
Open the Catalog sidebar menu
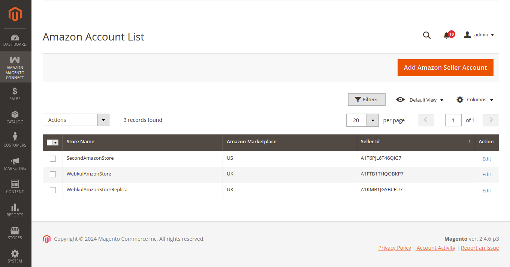[x=15, y=117]
